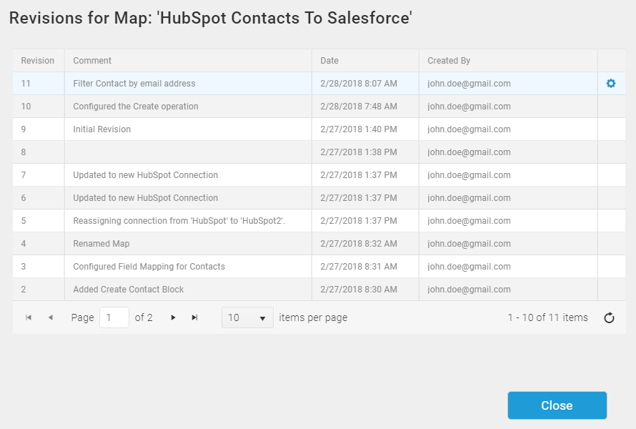Select the 'Filter Contact by email address' comment
The height and width of the screenshot is (429, 636).
134,83
